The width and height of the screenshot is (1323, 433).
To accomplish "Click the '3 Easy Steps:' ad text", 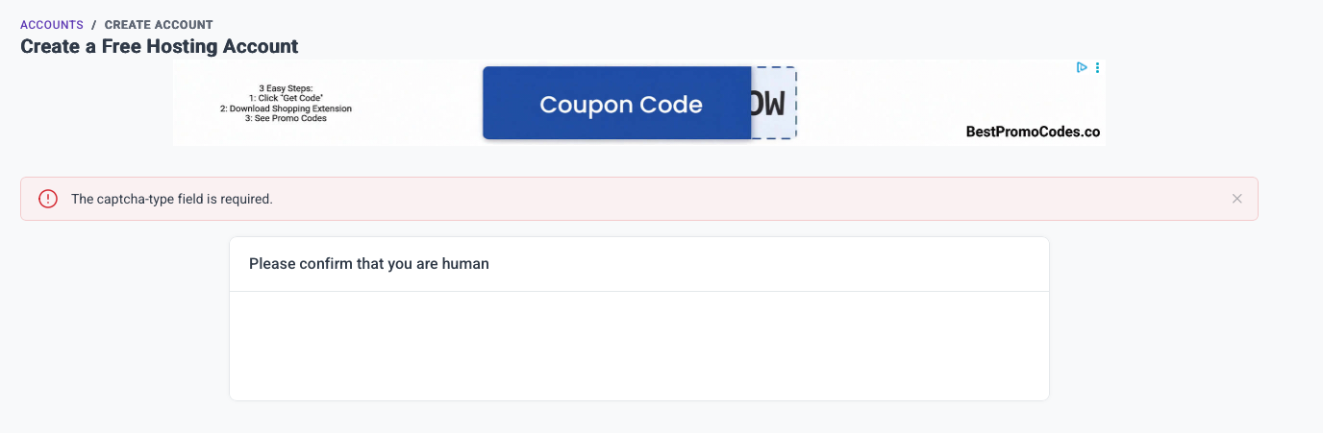I will 286,88.
